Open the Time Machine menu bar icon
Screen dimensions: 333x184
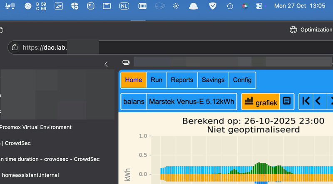coord(230,6)
